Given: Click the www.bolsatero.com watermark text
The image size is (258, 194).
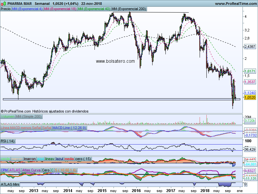Looking at the screenshot, I should point(115,61).
